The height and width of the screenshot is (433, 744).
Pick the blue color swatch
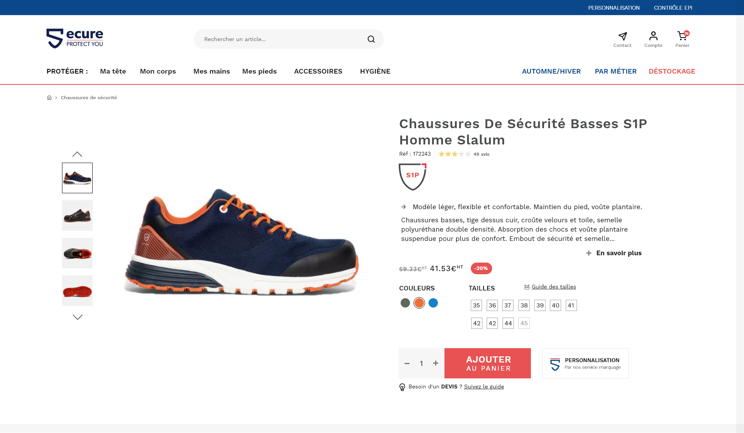(x=433, y=303)
